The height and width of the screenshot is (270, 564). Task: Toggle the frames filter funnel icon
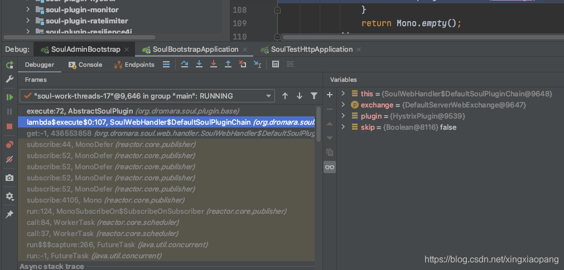314,96
